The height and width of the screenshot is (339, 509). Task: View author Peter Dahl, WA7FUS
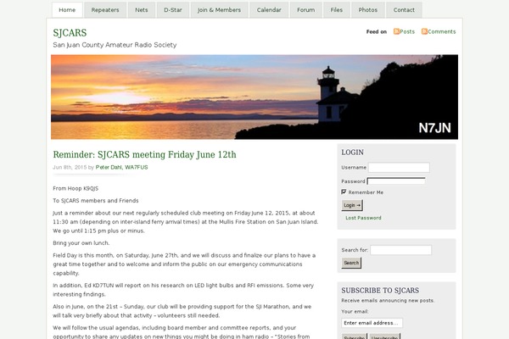pyautogui.click(x=121, y=168)
